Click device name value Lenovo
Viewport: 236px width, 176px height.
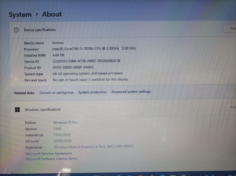tap(58, 43)
